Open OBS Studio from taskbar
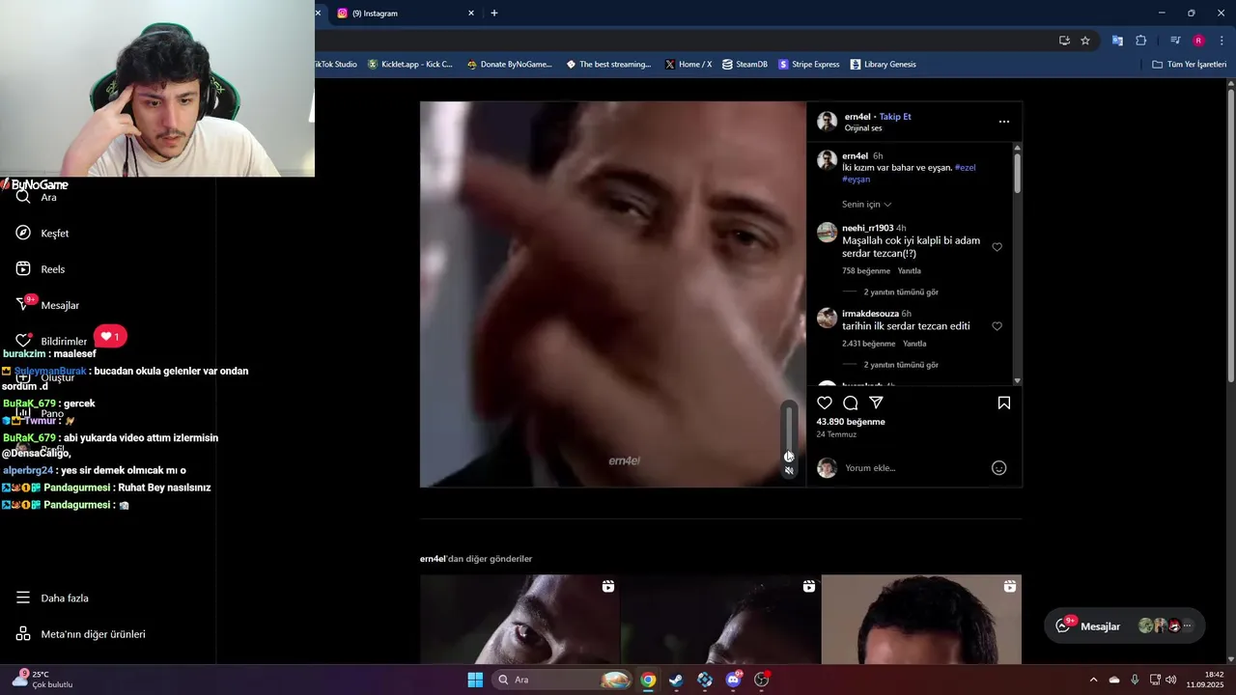The image size is (1236, 695). 761,680
